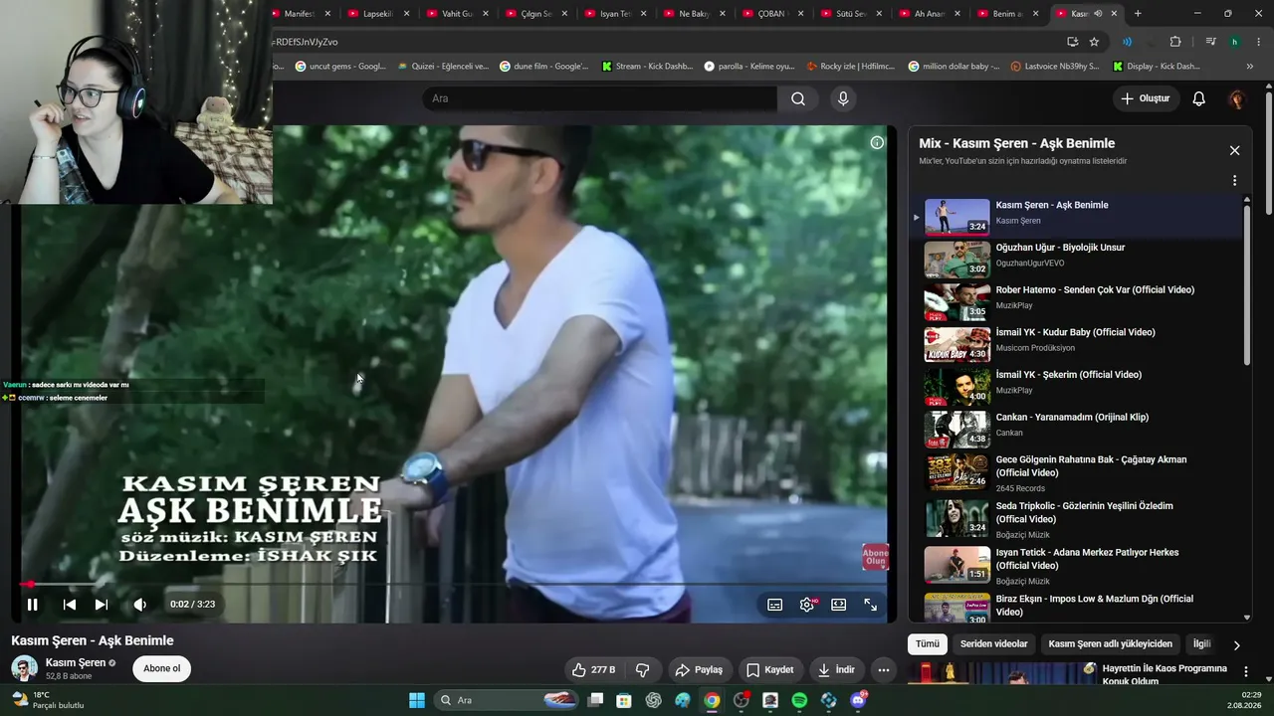This screenshot has height=716, width=1274.
Task: Install the page as an app icon
Action: pos(1072,42)
